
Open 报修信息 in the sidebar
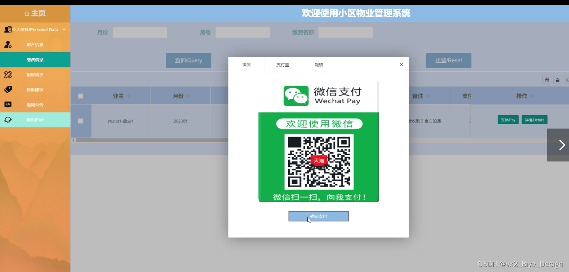(x=35, y=74)
